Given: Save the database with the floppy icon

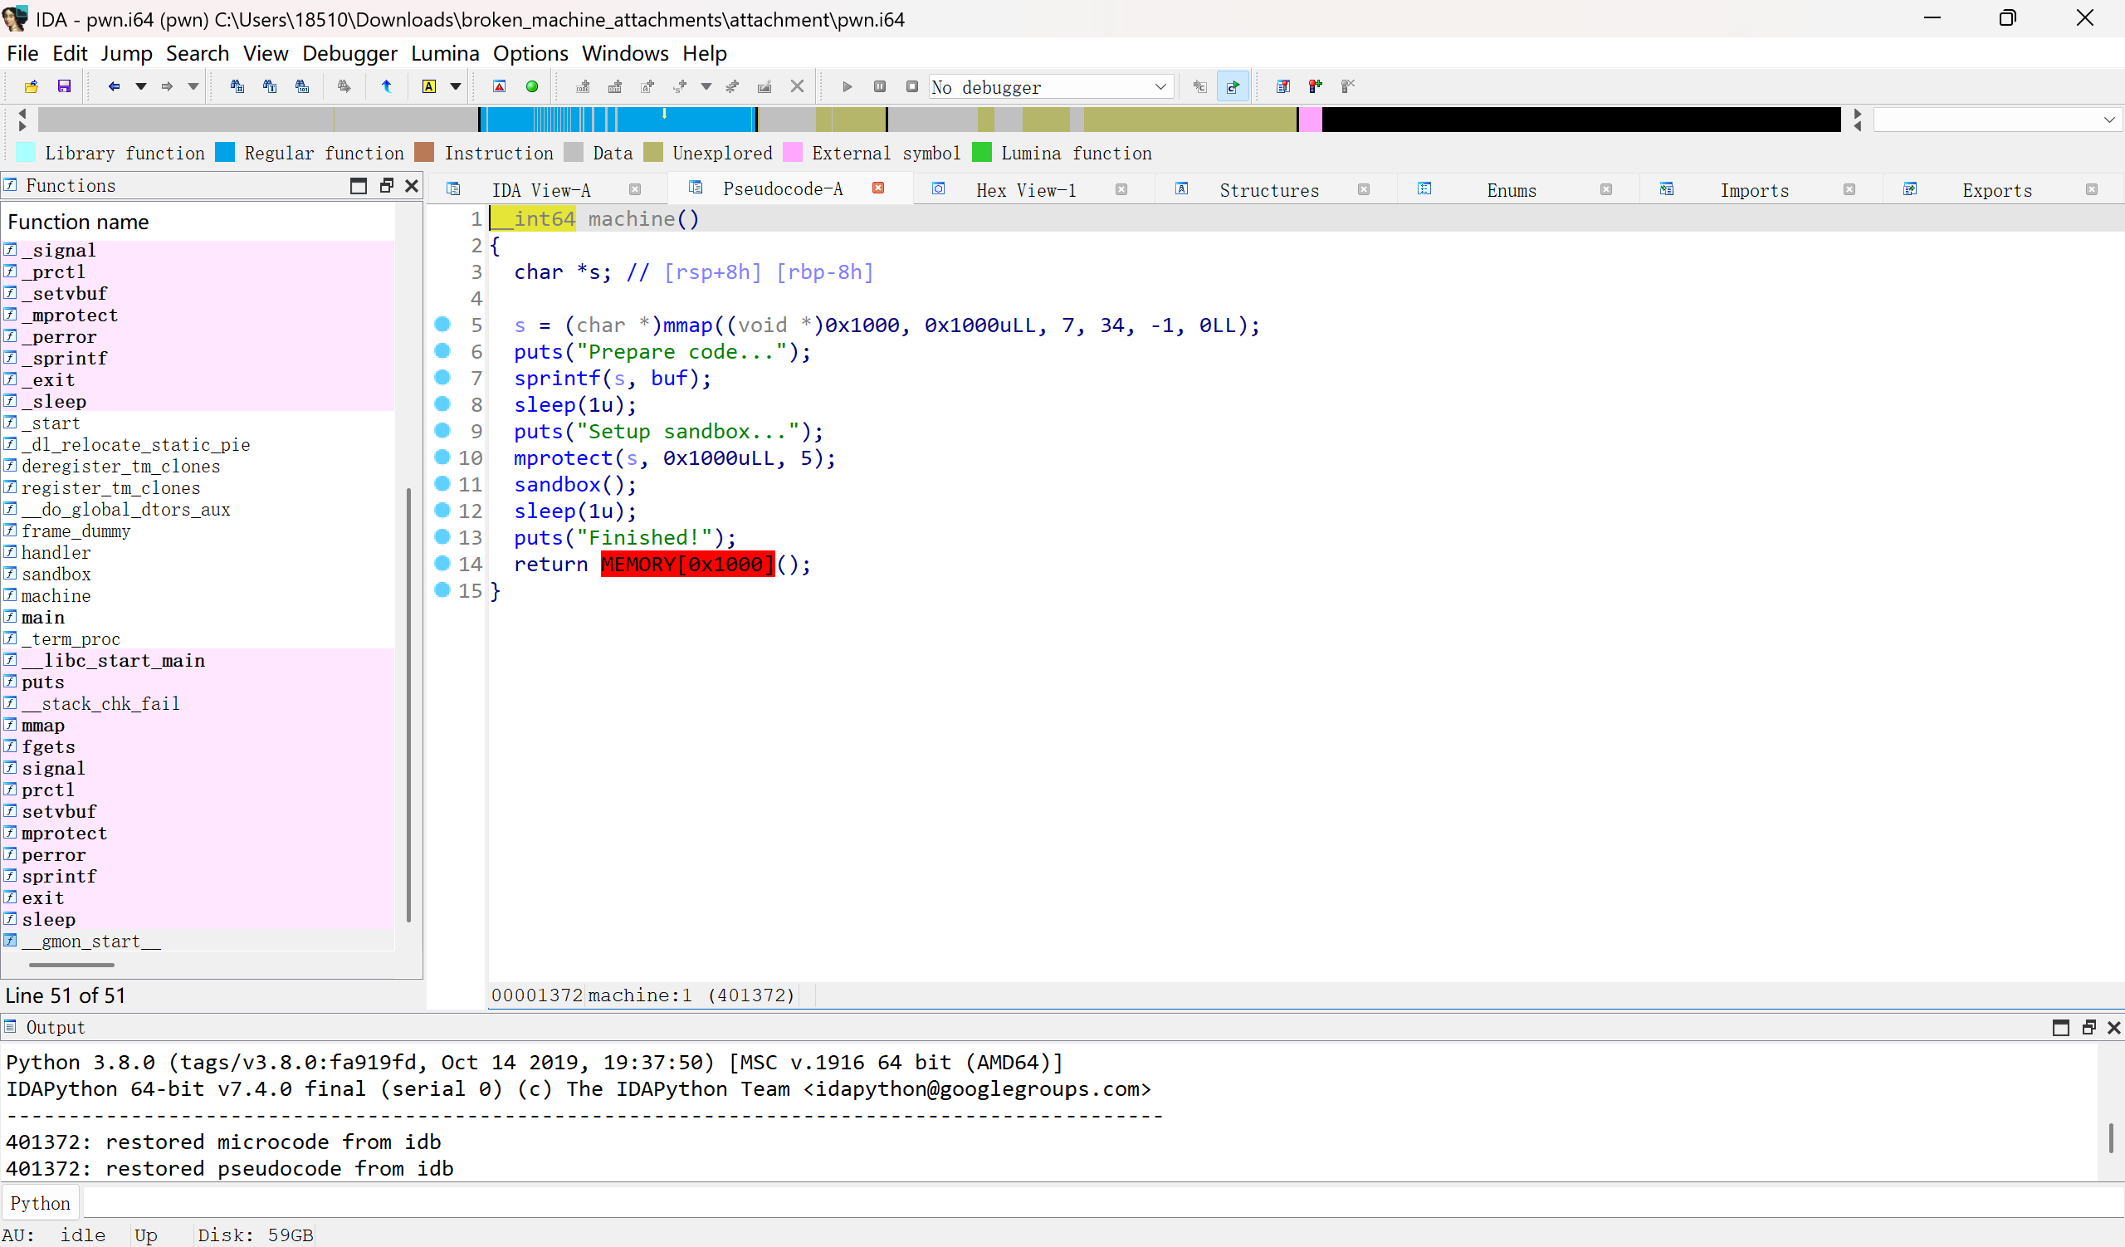Looking at the screenshot, I should [x=64, y=86].
